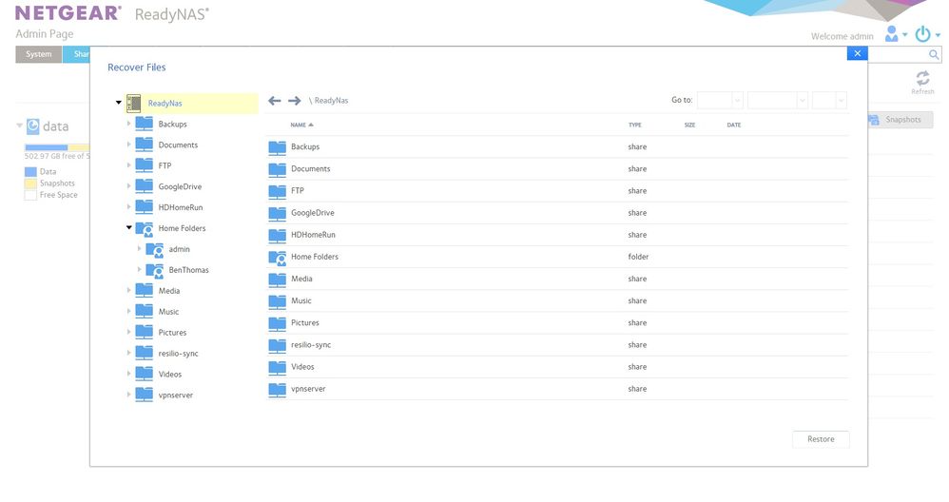Sort the list by Name column
This screenshot has width=949, height=502.
(x=299, y=125)
